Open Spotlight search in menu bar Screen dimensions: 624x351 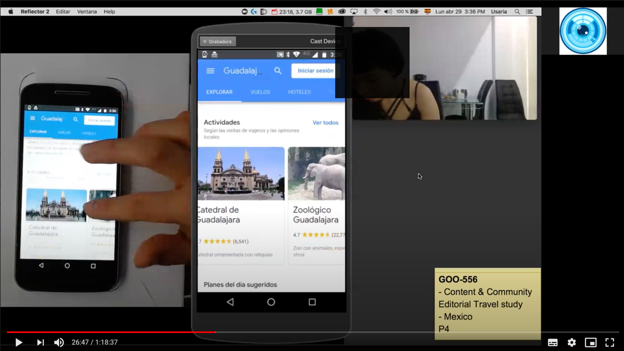tap(517, 12)
